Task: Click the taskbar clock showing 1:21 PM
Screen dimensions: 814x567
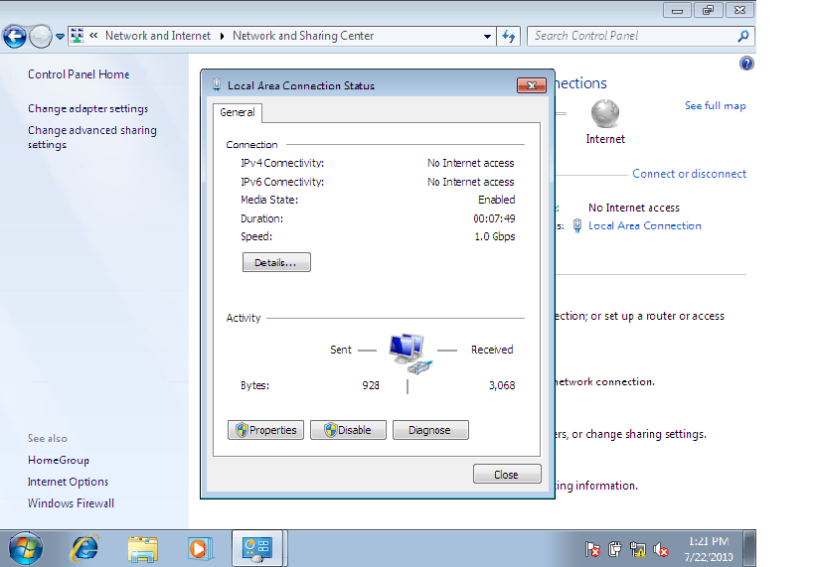Action: 709,549
